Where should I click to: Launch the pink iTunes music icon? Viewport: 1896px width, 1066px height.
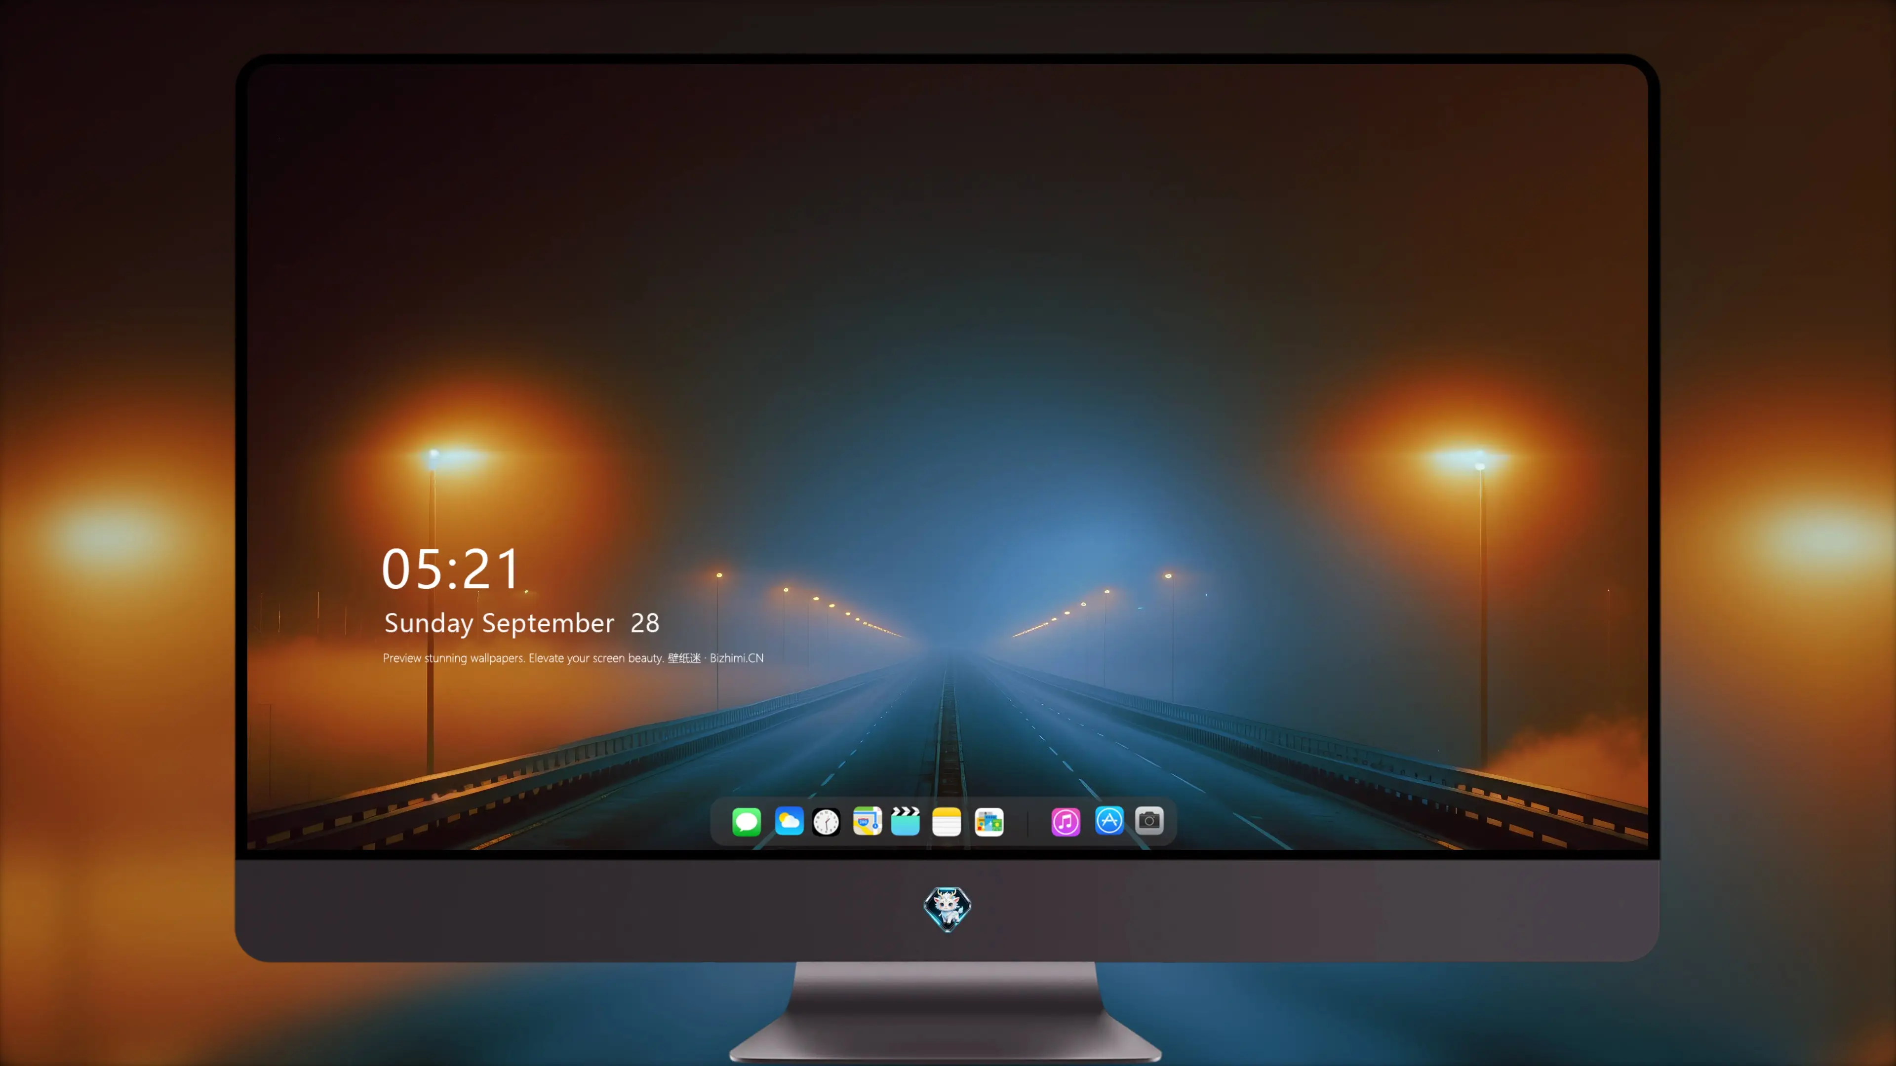click(1066, 822)
